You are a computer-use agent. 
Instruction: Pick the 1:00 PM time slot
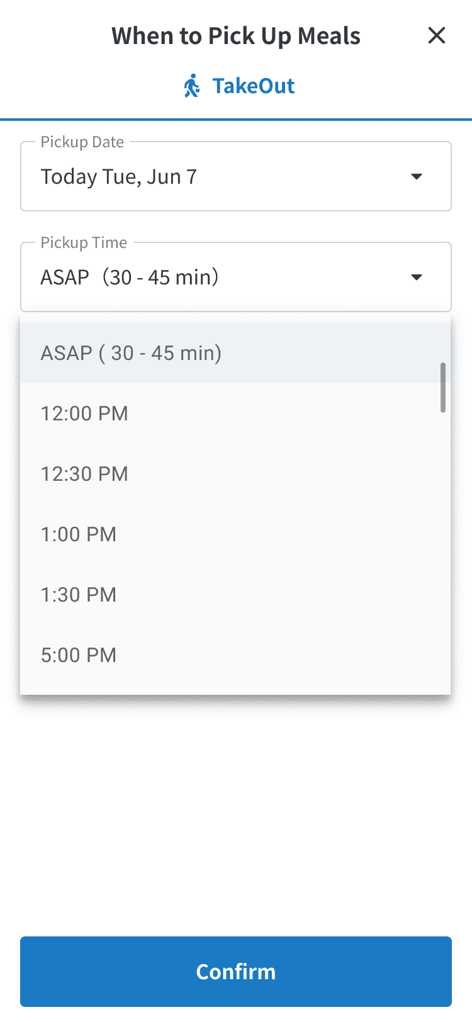(x=235, y=534)
